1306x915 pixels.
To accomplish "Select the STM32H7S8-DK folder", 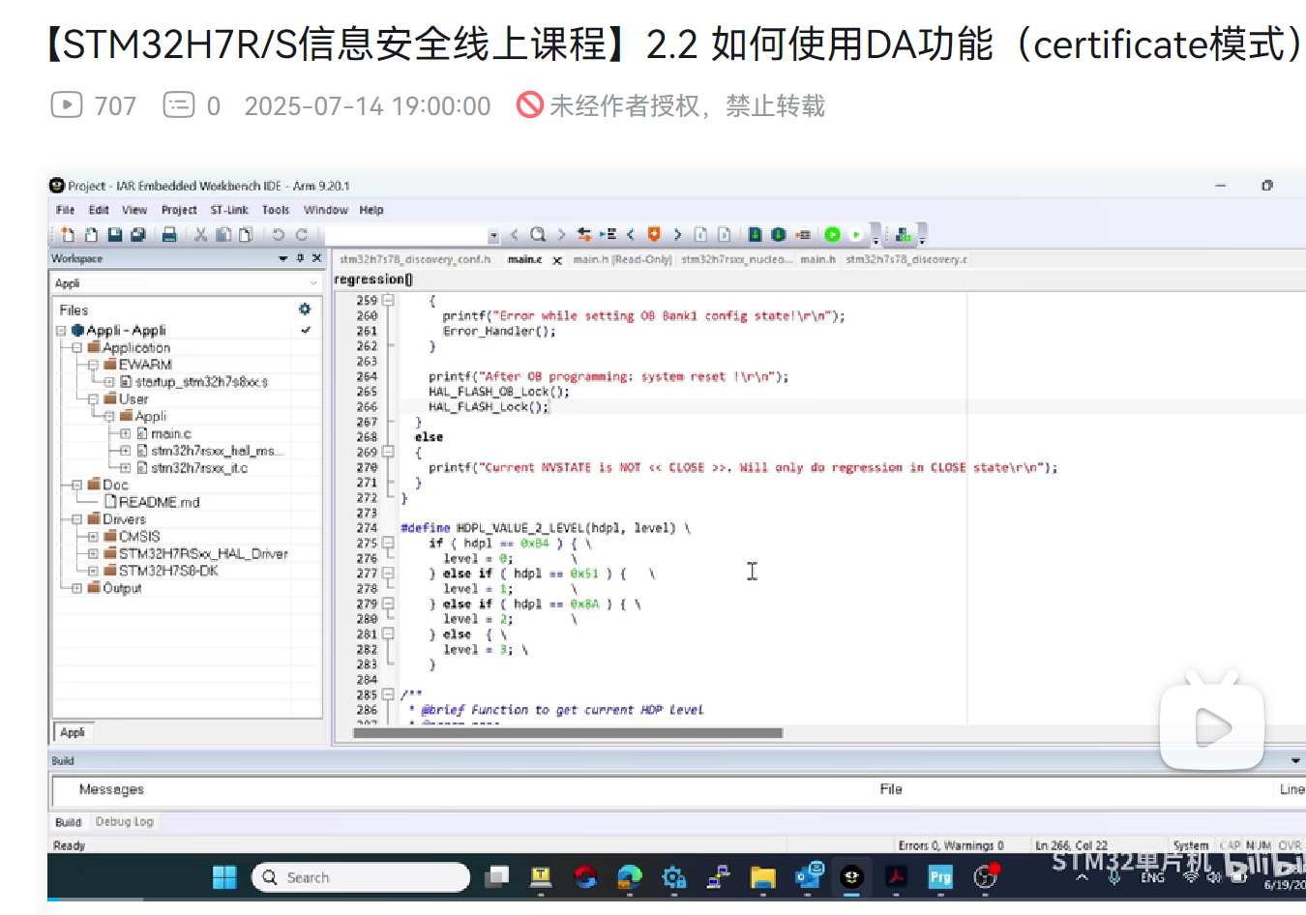I will point(168,571).
